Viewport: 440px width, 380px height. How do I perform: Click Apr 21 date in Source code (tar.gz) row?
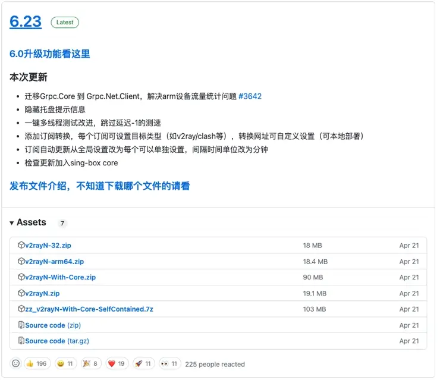click(x=409, y=341)
